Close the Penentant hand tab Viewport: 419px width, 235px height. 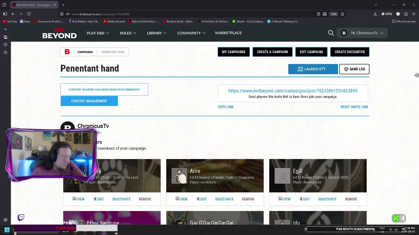54,5
